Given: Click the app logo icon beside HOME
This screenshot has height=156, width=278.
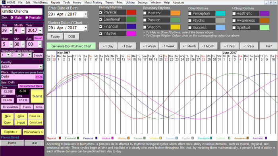Looking at the screenshot, I should coord(3,2).
